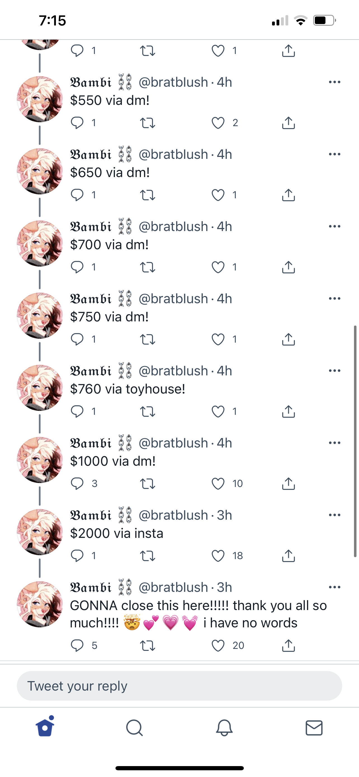The image size is (359, 777).
Task: Open @bratblush profile from $650 tweet
Action: click(x=173, y=154)
